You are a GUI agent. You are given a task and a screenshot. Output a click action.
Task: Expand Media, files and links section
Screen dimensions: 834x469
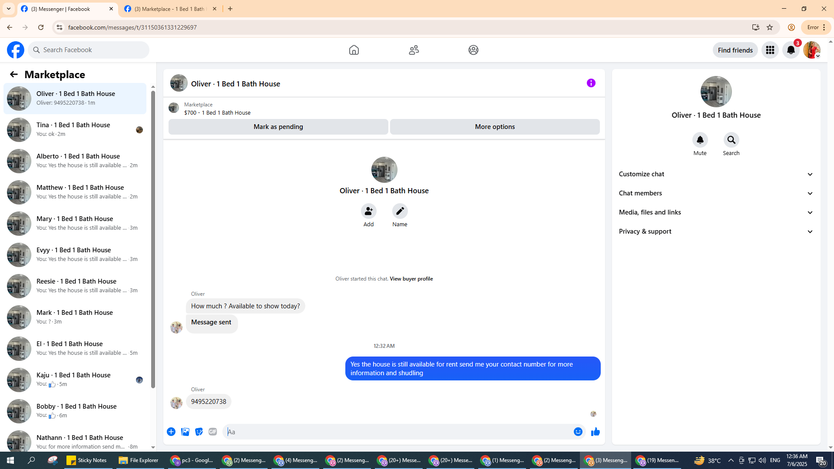coord(715,212)
